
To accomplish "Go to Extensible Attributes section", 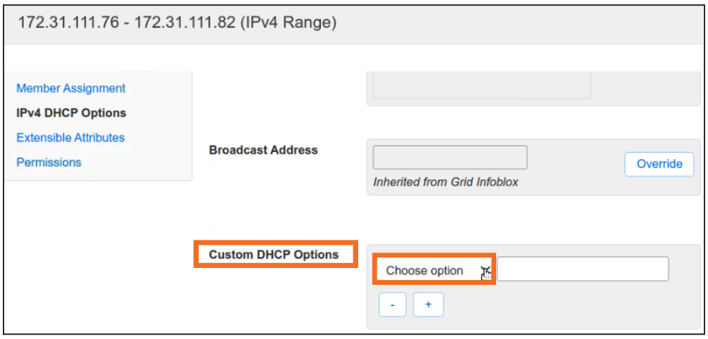I will click(70, 138).
